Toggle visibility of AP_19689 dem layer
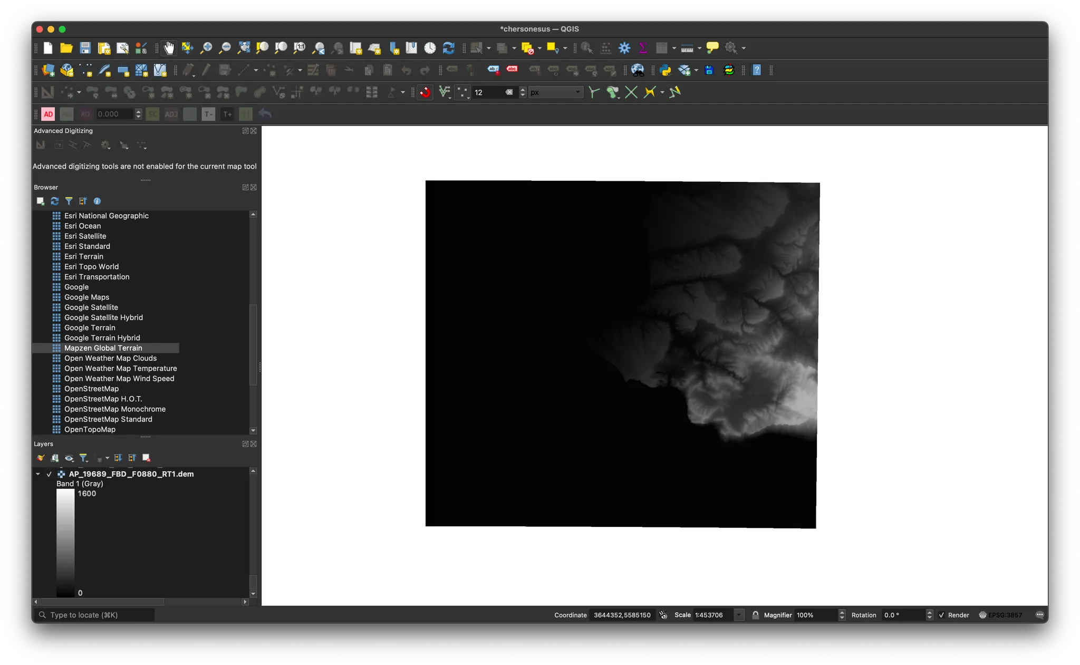Viewport: 1080px width, 665px height. (49, 474)
